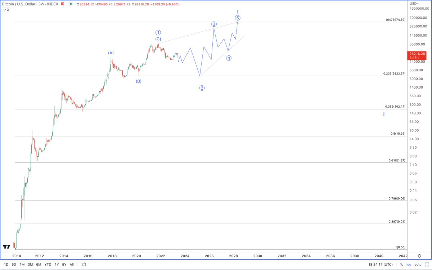
Task: Click the red last-price label 28216.28
Action: pos(417,54)
